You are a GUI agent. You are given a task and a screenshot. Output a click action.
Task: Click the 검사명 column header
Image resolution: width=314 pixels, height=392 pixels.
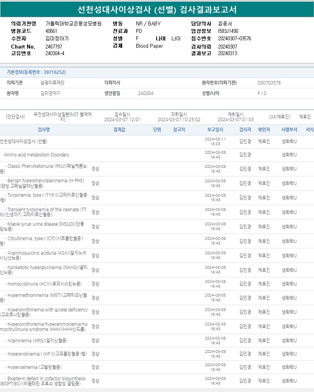[x=43, y=130]
